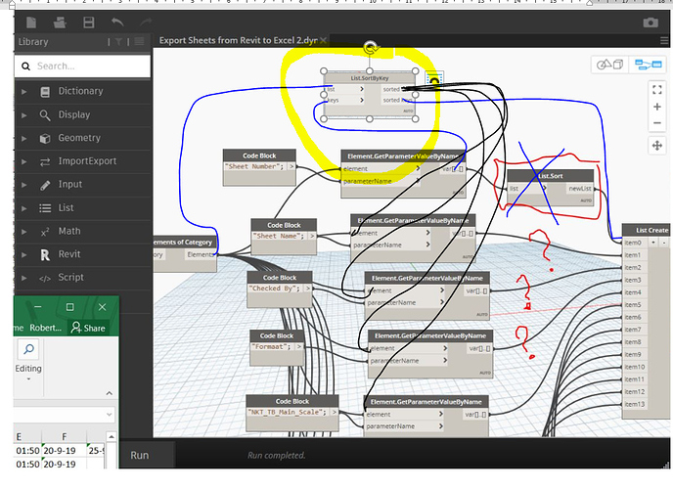
Task: Zoom out with the minus icon
Action: [x=656, y=123]
